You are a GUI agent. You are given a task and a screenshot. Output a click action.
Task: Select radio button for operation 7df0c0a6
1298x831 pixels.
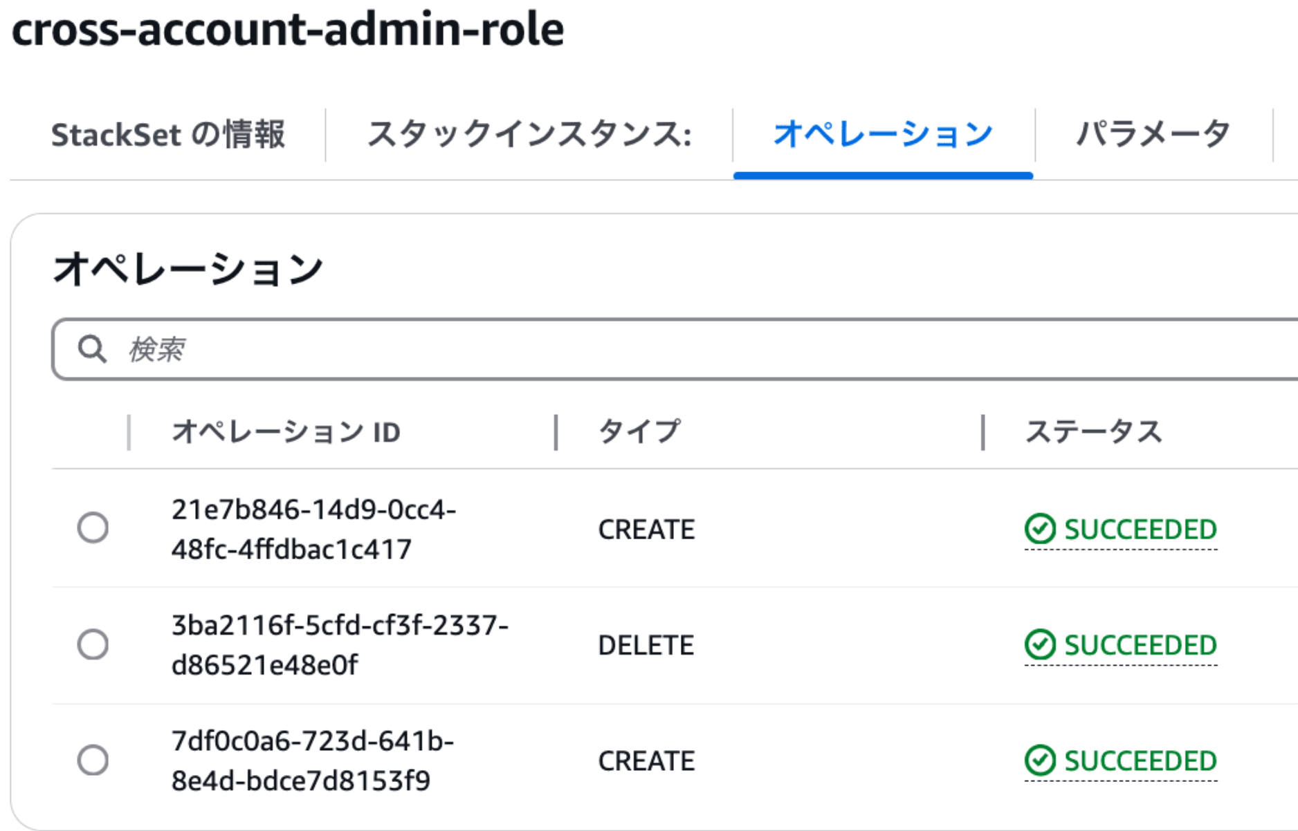click(x=93, y=760)
